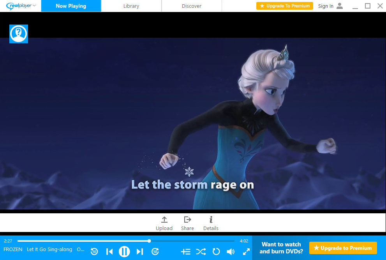Maximize the RealPlayer window

point(368,6)
